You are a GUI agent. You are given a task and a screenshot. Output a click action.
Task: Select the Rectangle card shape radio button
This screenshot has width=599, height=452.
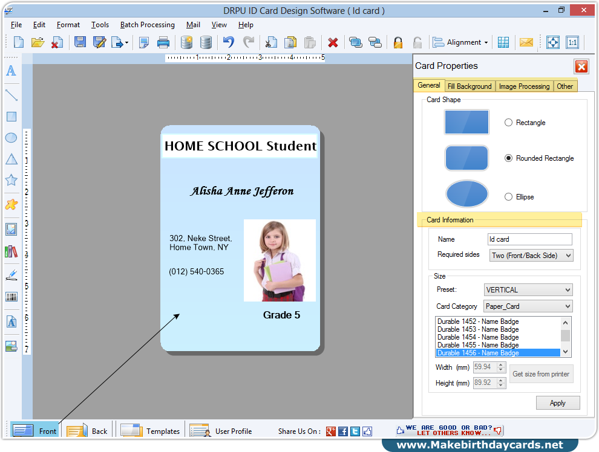[508, 123]
